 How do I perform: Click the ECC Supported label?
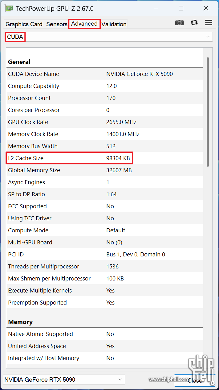coord(27,206)
